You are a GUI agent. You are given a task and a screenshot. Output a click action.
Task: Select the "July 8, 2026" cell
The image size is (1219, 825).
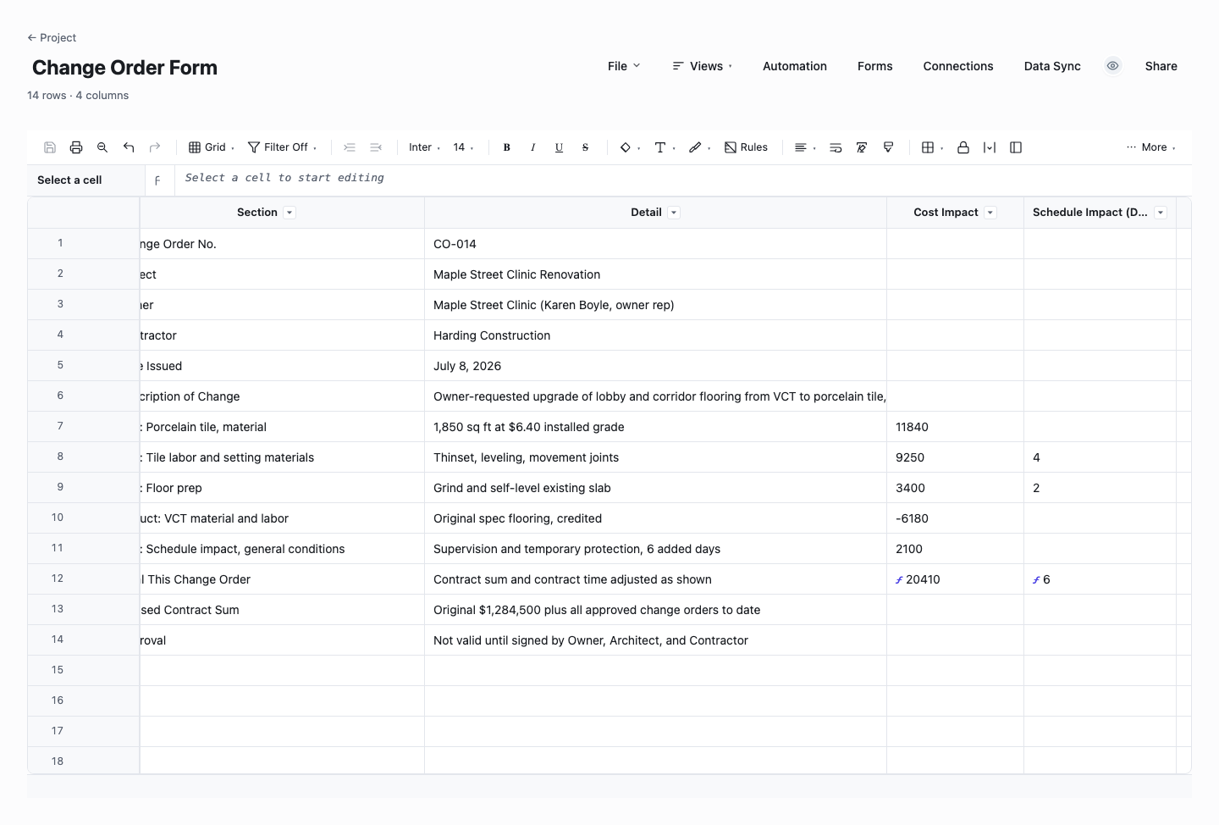pos(655,366)
